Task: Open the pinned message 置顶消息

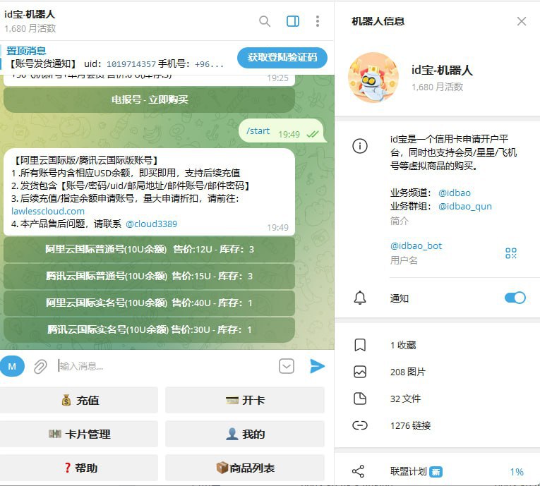Action: click(115, 57)
